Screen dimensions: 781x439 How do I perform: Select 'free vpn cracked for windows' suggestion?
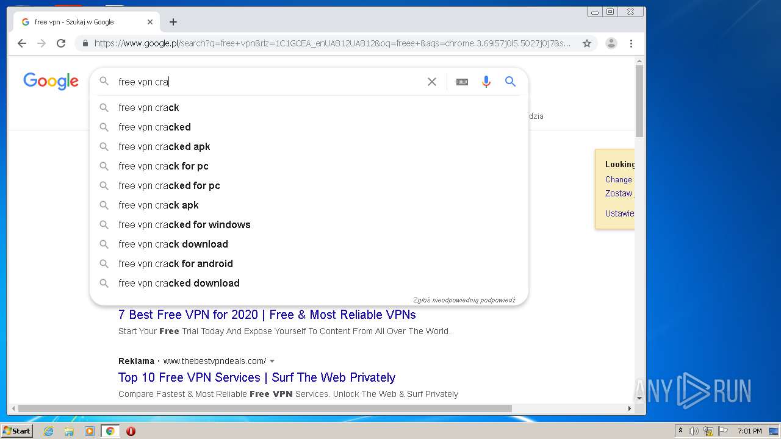coord(309,224)
